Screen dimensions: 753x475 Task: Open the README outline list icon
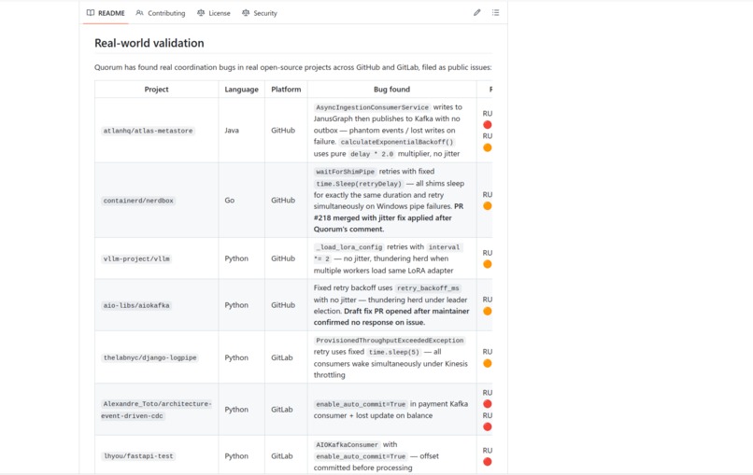(495, 12)
